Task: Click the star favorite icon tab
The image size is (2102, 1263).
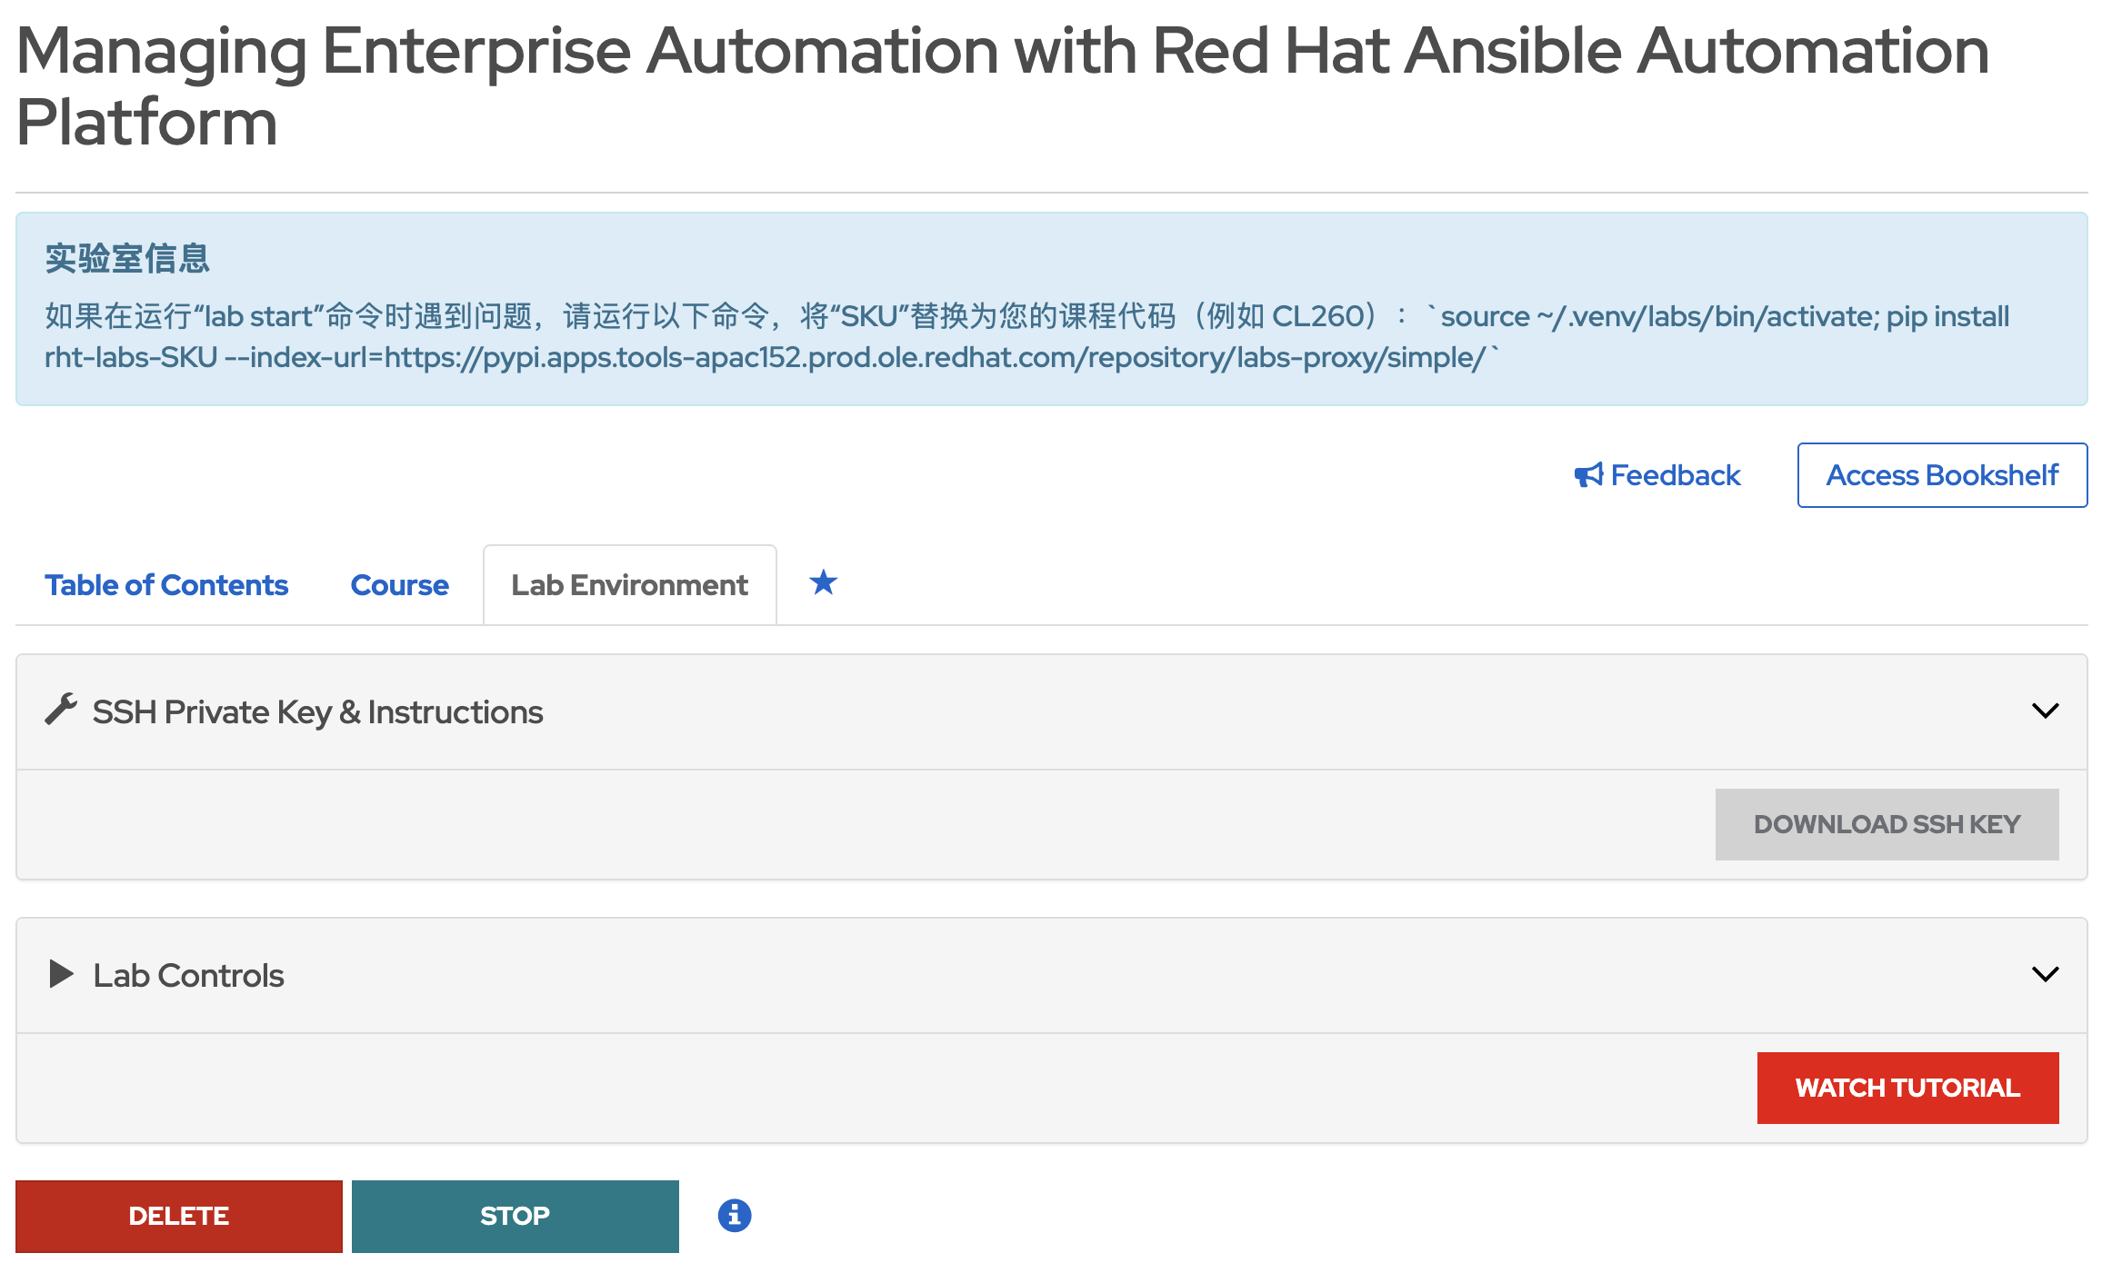Action: tap(823, 582)
